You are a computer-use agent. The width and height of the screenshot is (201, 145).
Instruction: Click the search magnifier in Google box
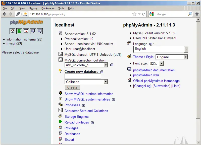(x=190, y=14)
